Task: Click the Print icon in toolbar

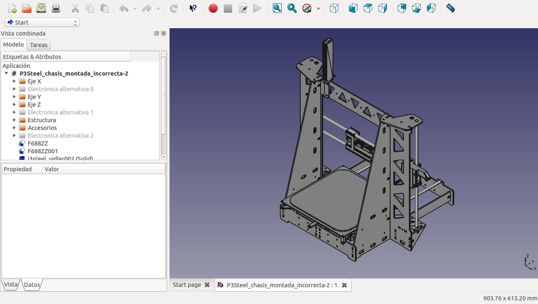Action: coord(56,8)
